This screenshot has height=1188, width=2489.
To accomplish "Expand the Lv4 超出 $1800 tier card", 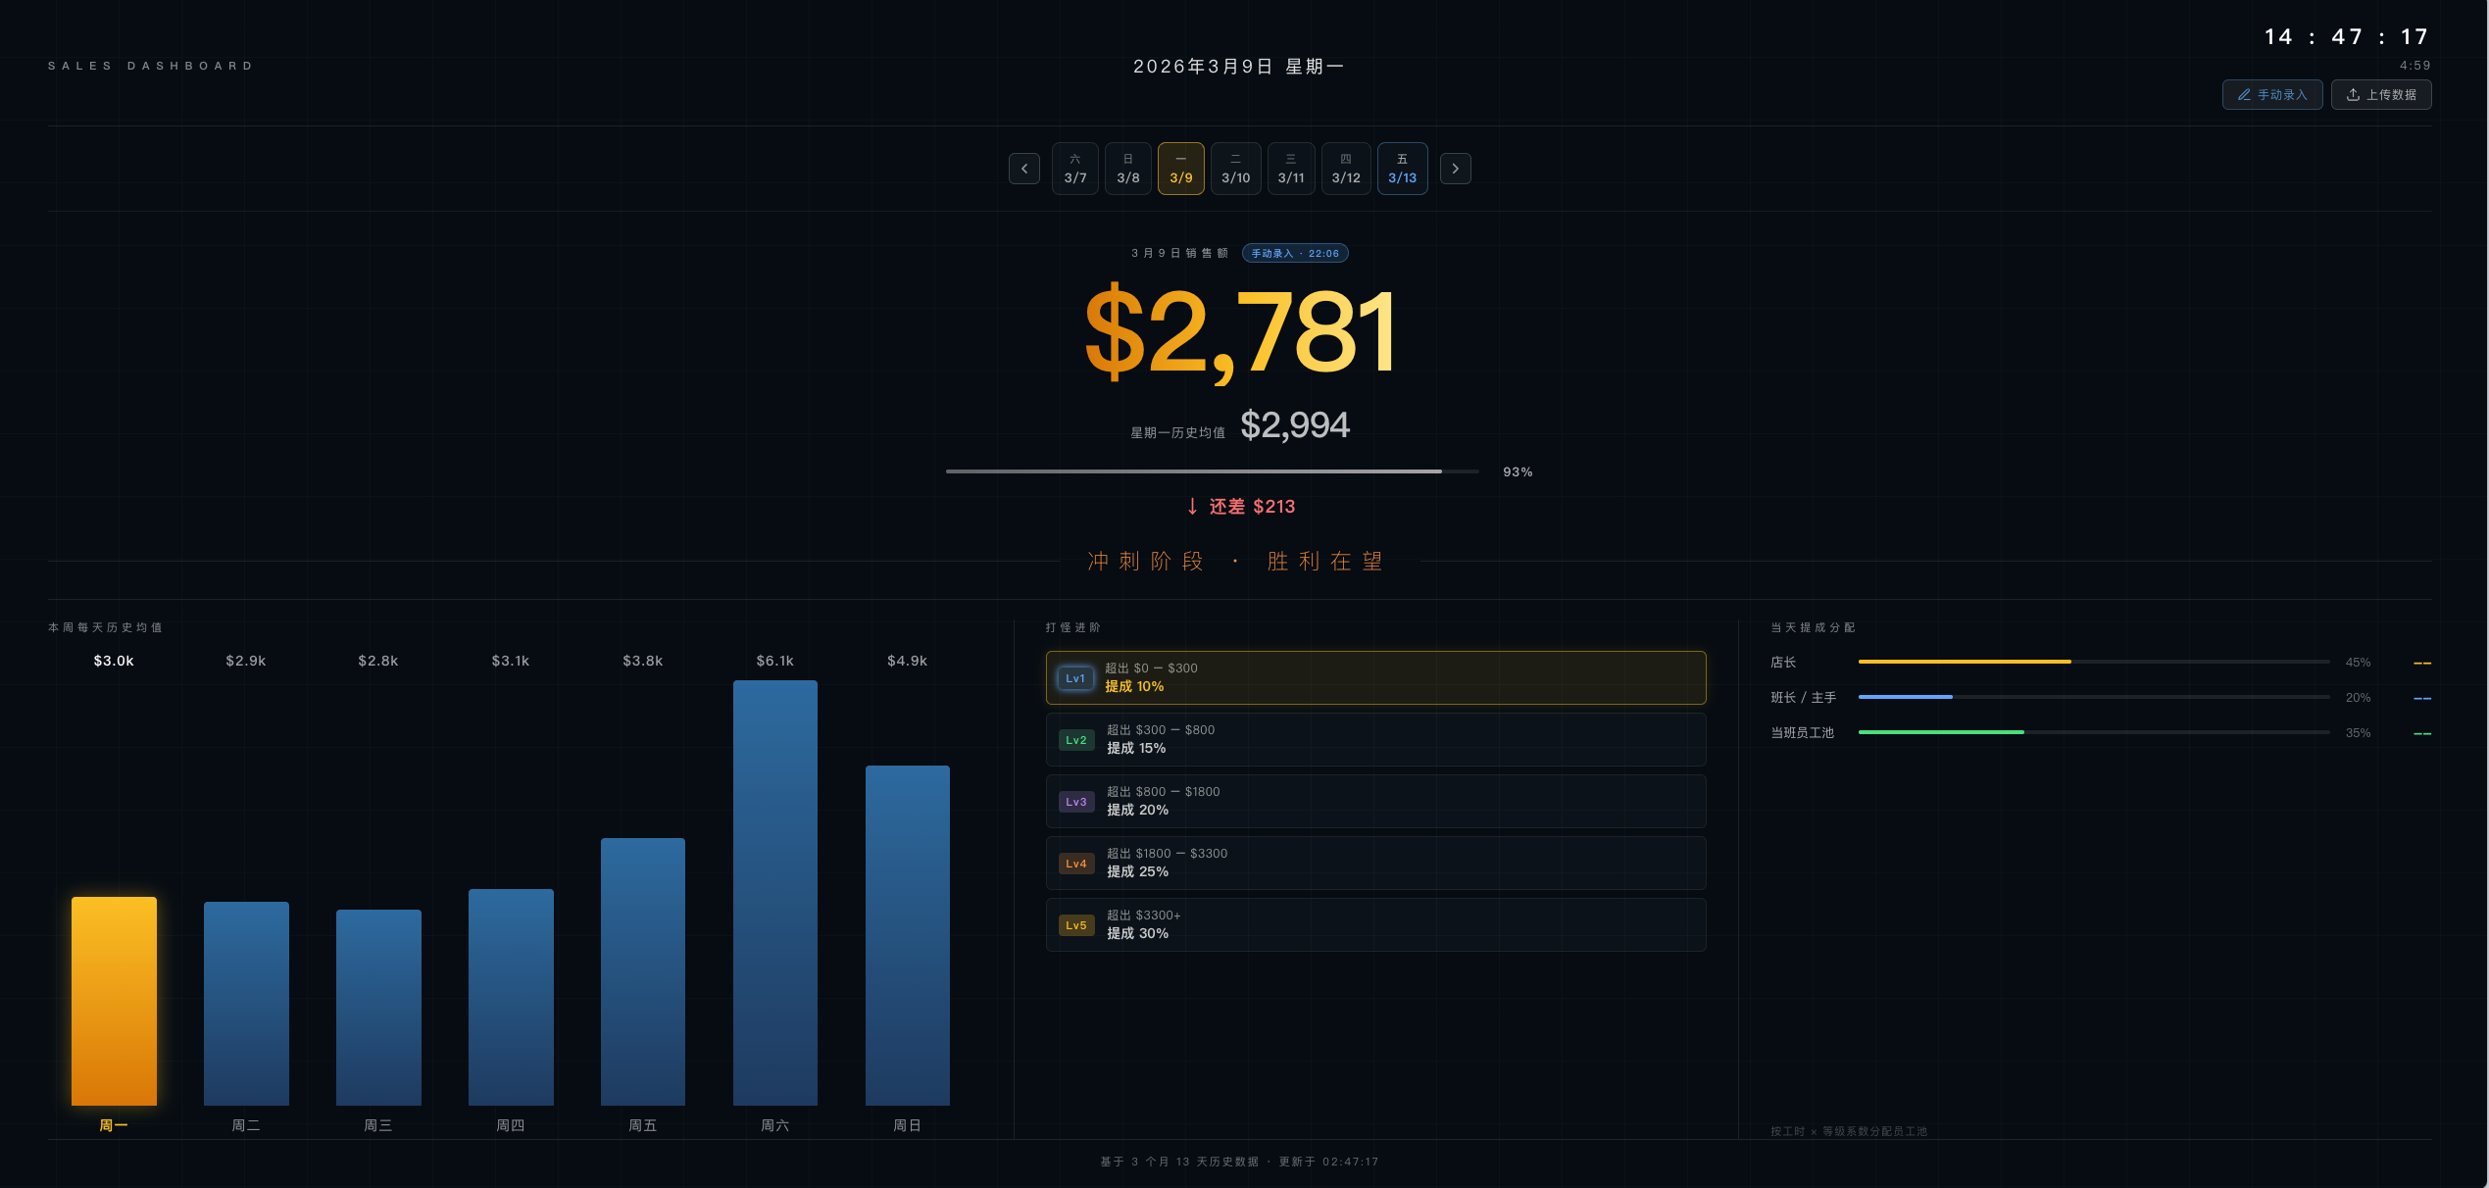I will [1375, 863].
